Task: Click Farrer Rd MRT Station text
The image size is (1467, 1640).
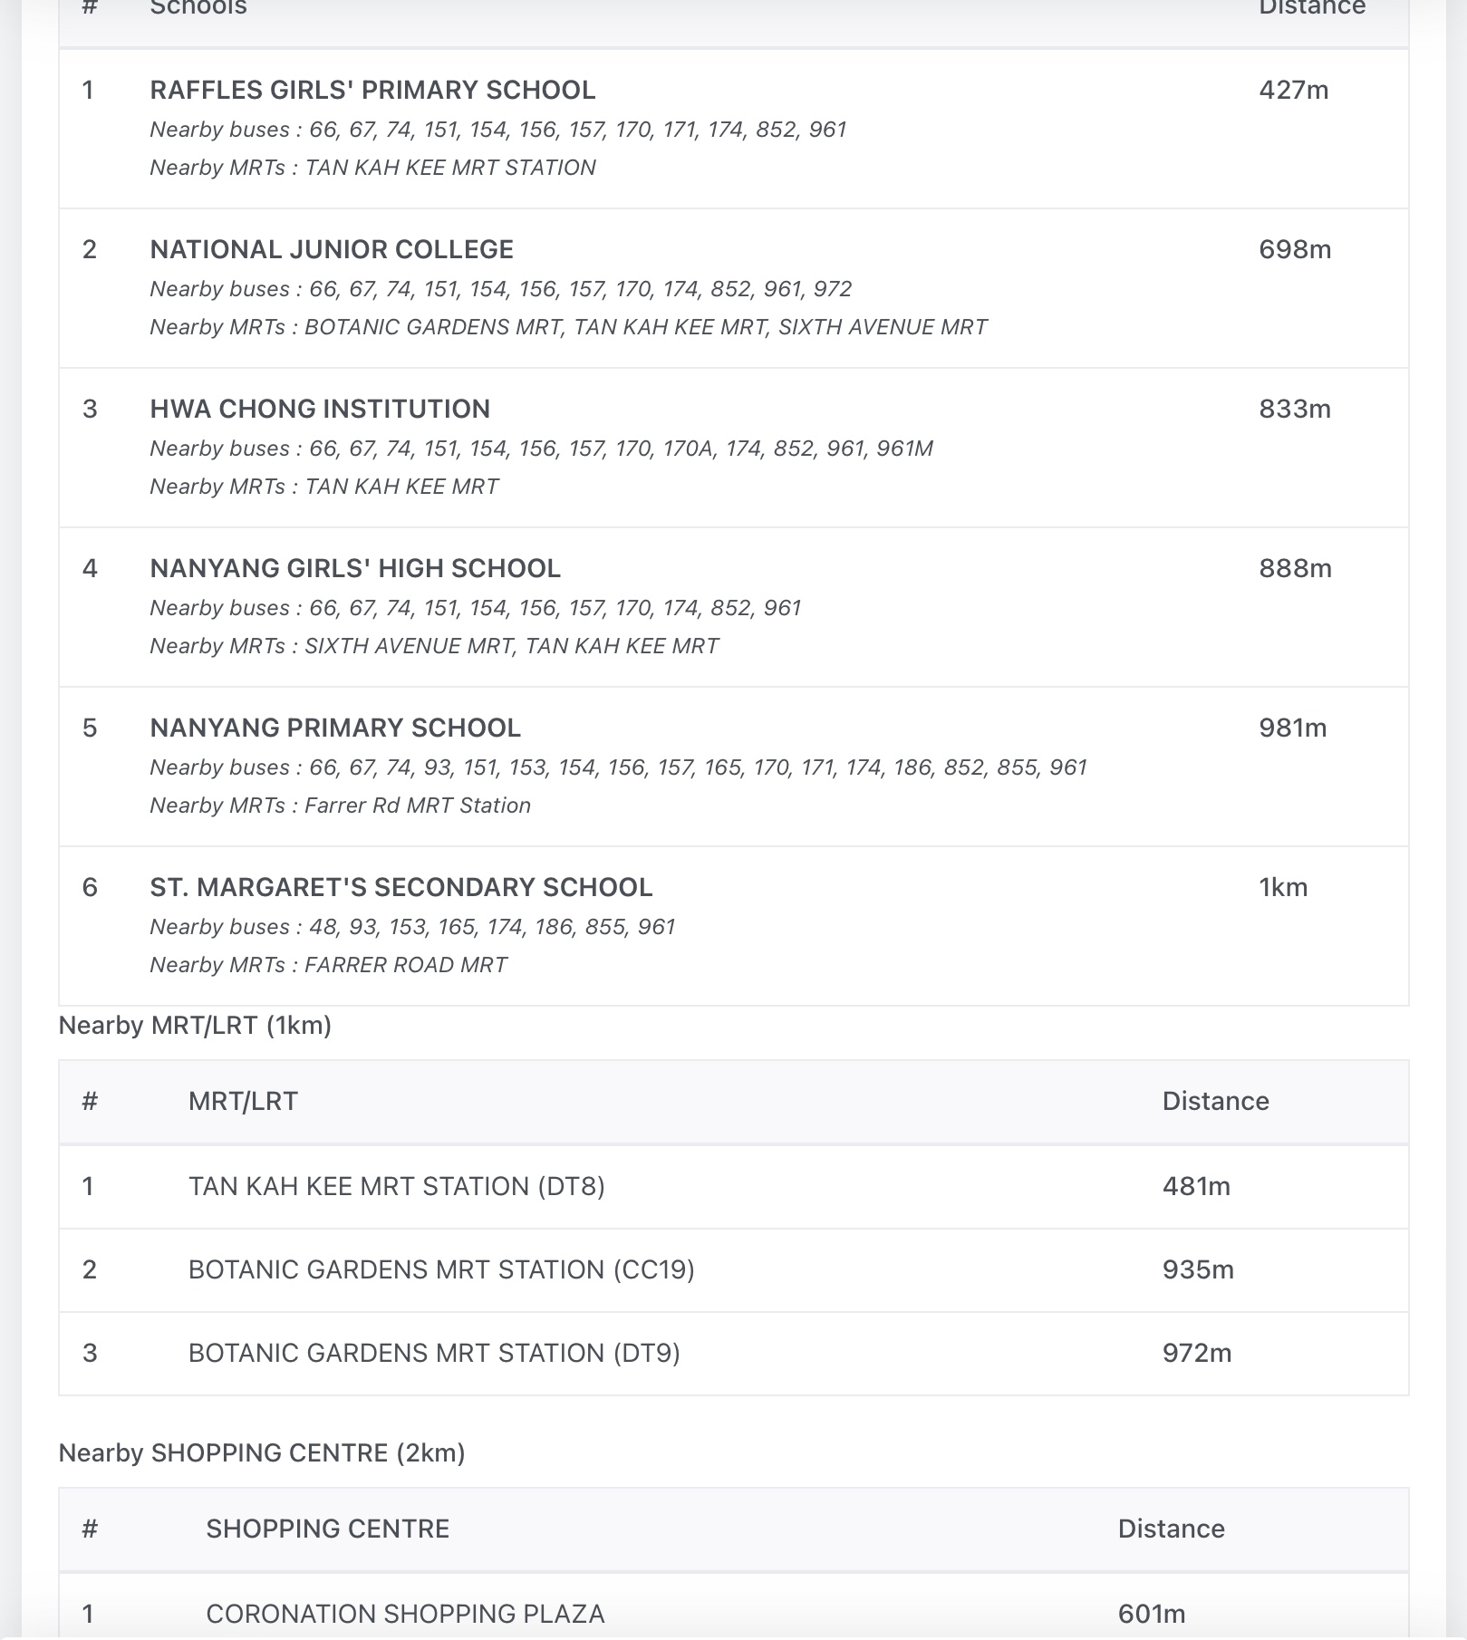Action: 418,806
